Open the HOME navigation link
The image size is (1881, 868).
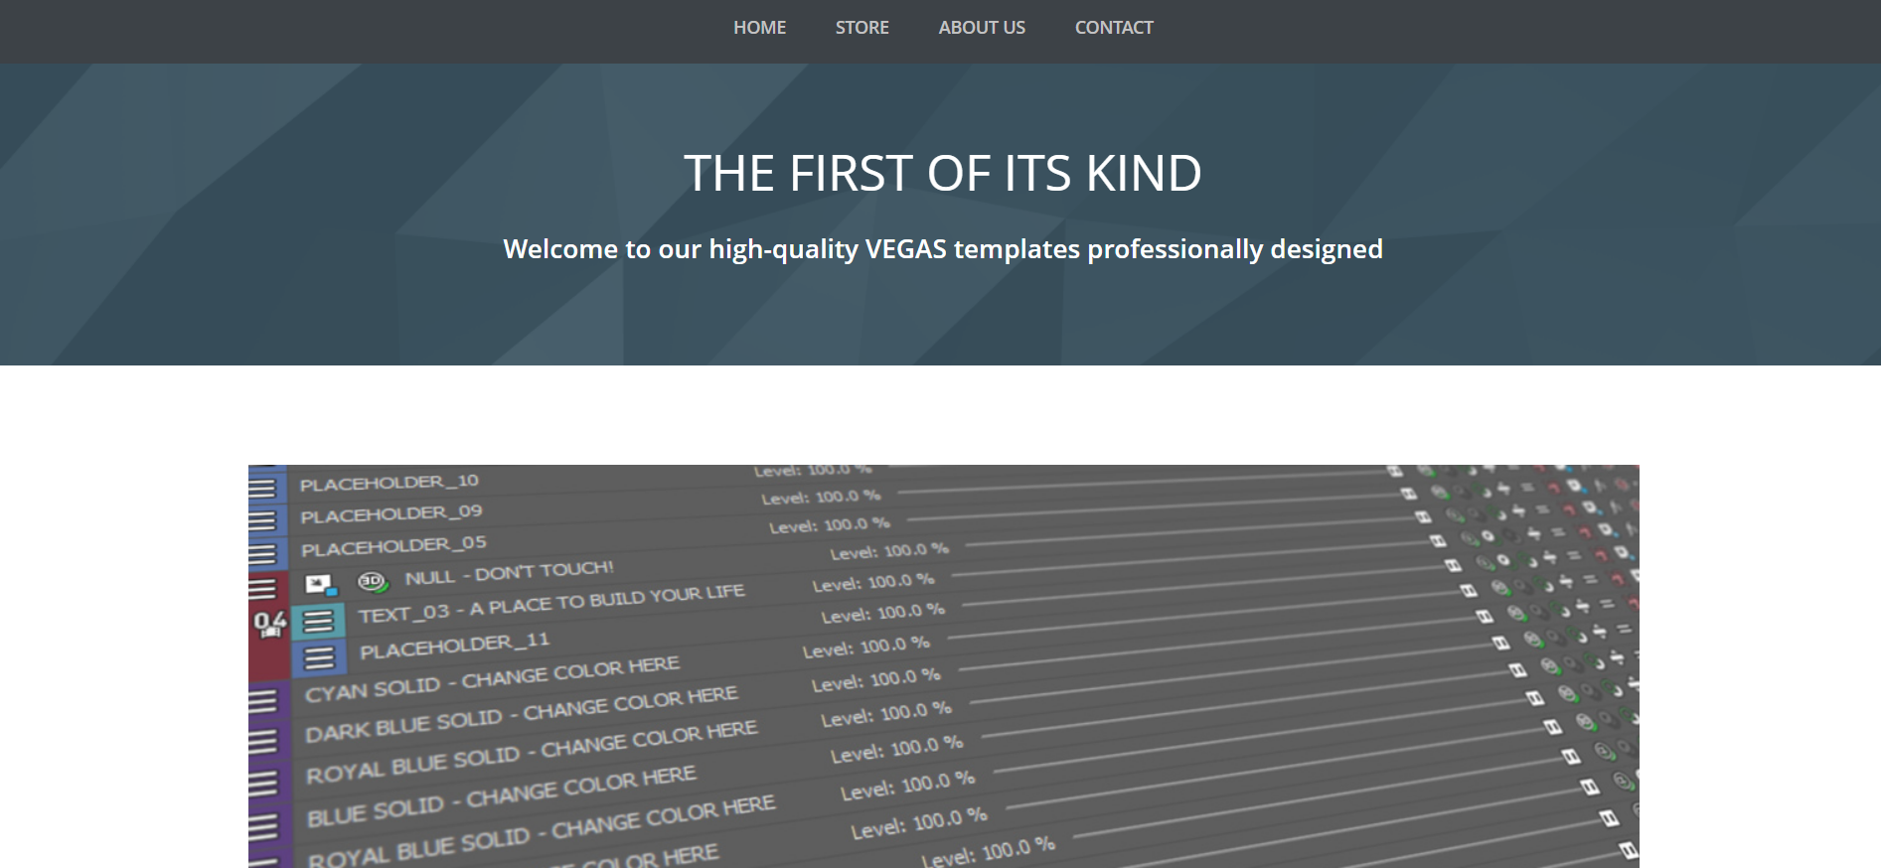point(759,28)
